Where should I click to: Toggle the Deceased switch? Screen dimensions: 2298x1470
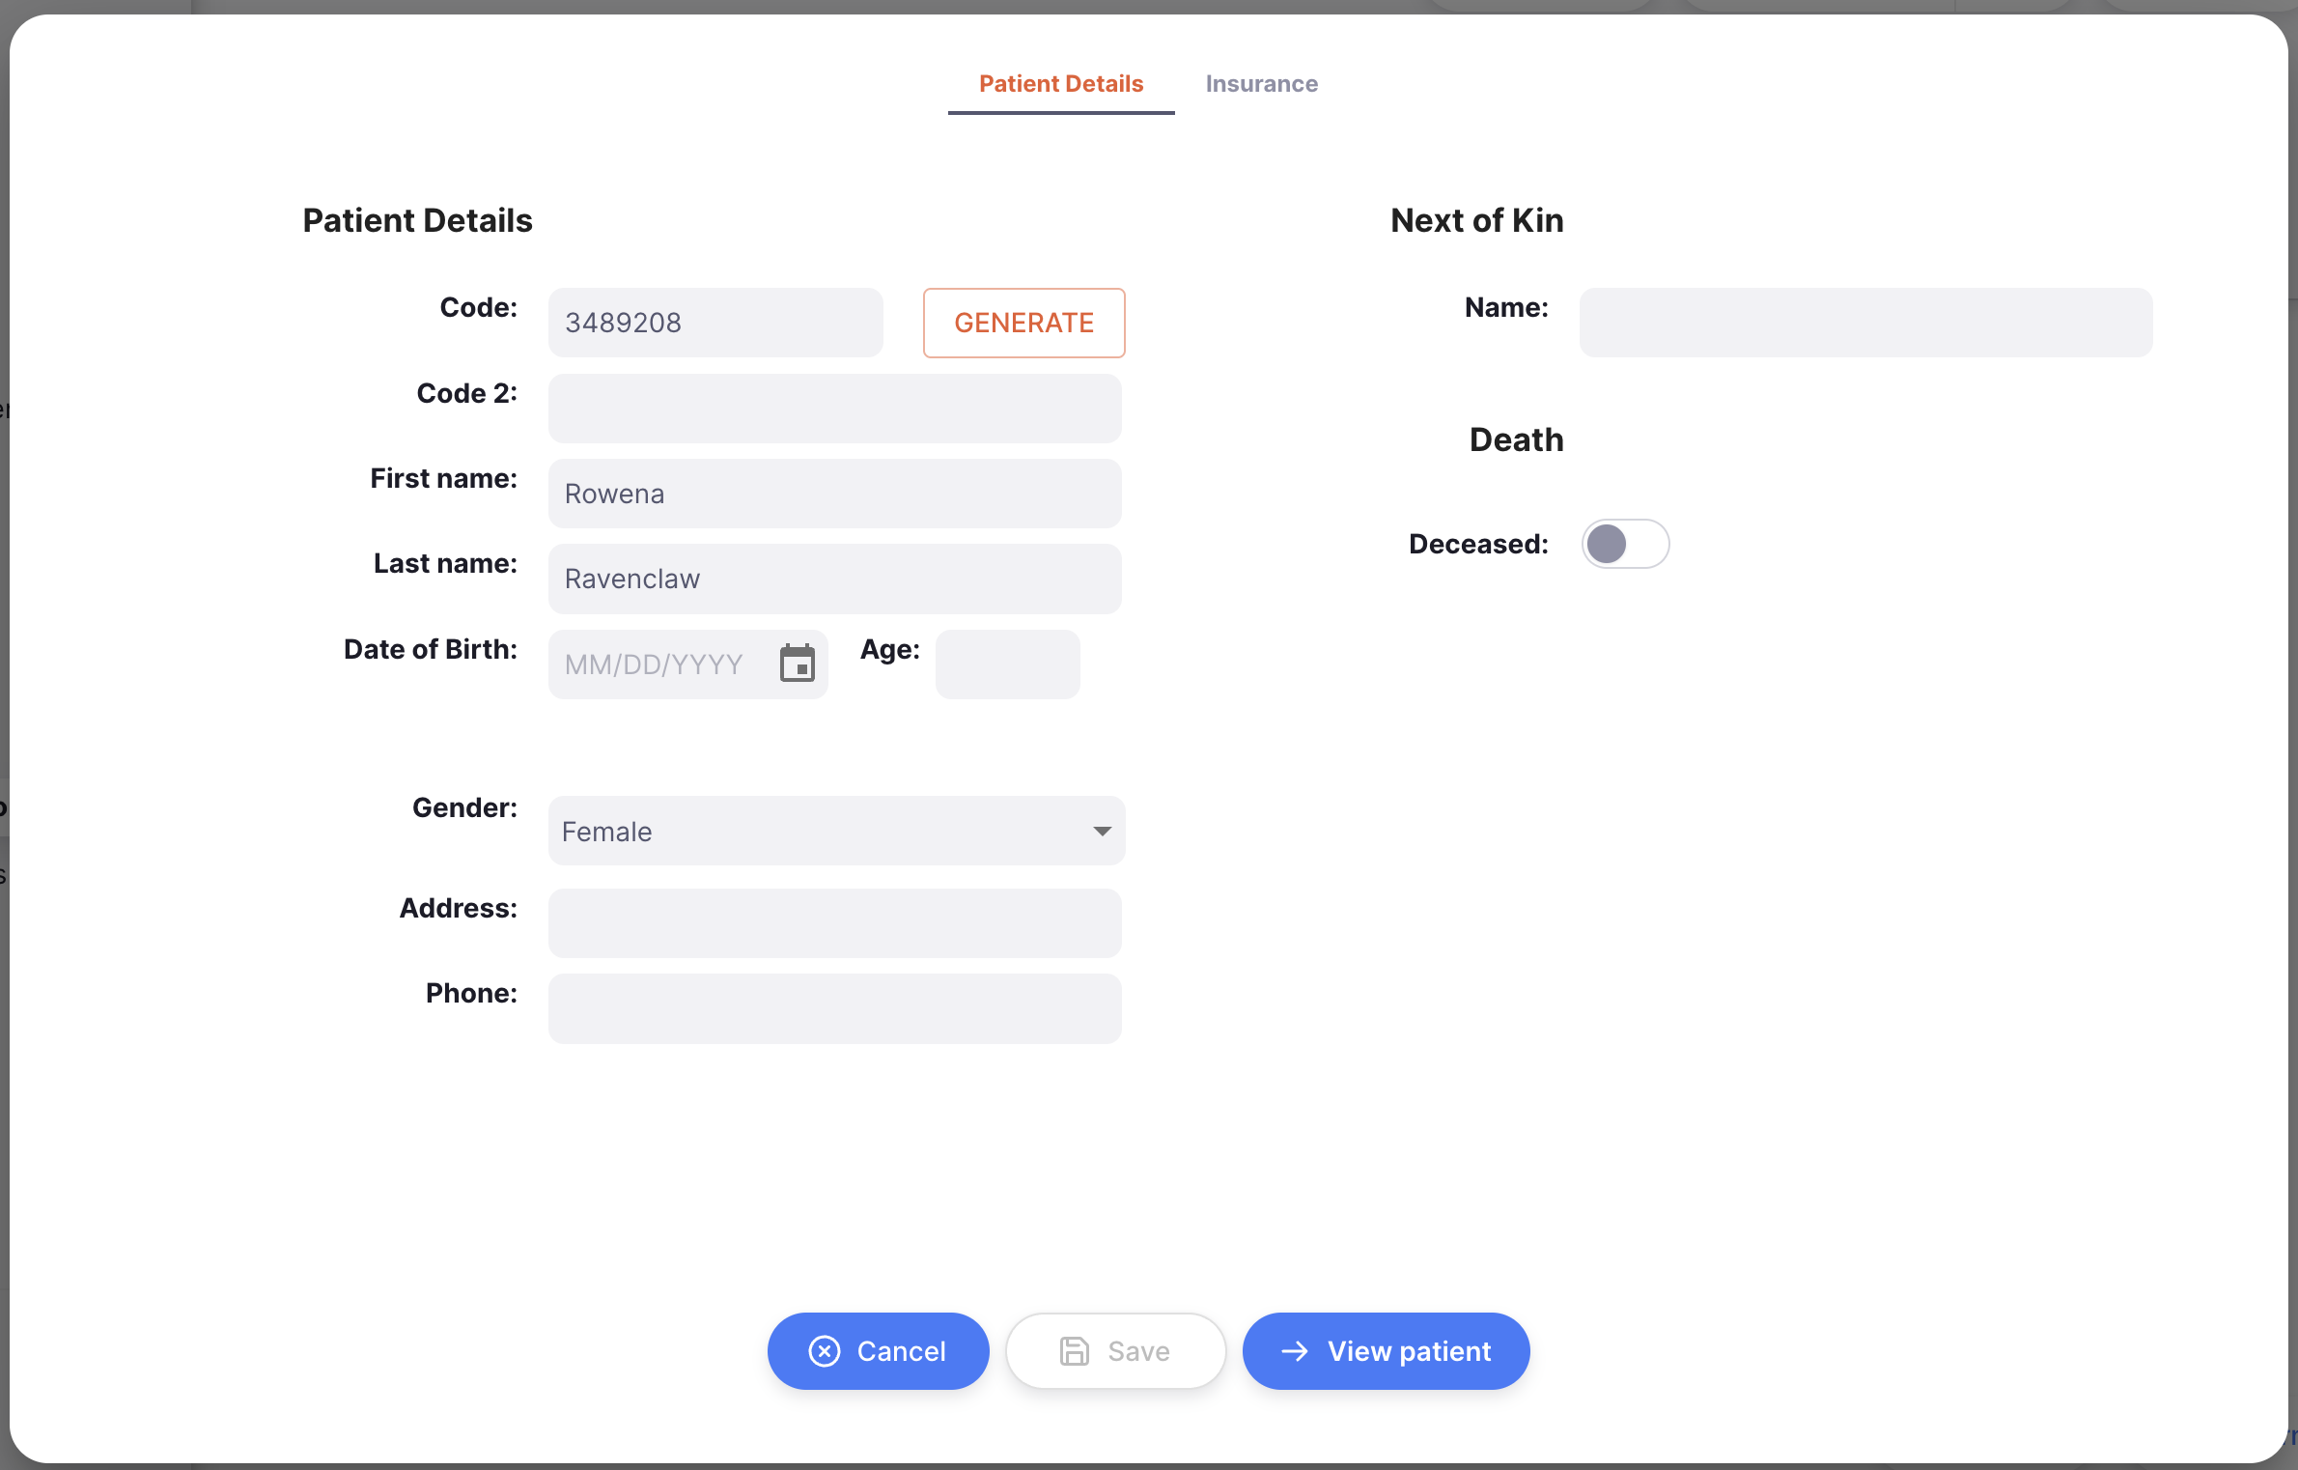(1625, 544)
